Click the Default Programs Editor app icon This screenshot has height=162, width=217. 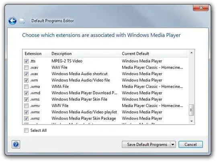click(x=22, y=21)
